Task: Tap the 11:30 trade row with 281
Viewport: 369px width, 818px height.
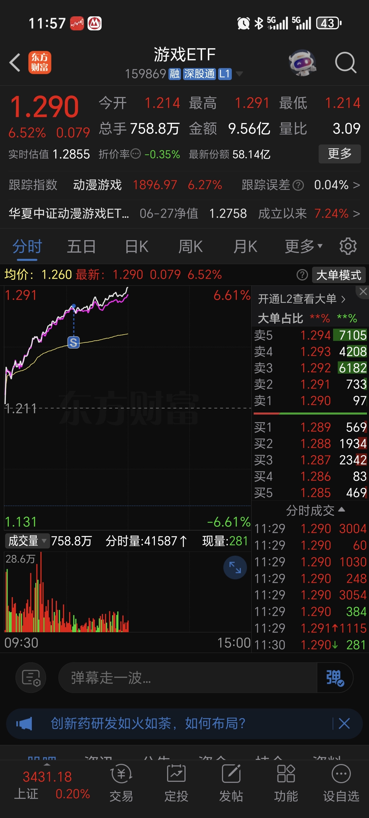Action: coord(310,645)
